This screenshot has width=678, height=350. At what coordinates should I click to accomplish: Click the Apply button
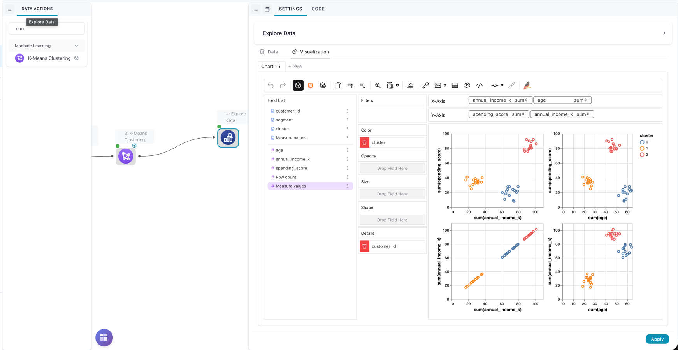(657, 339)
